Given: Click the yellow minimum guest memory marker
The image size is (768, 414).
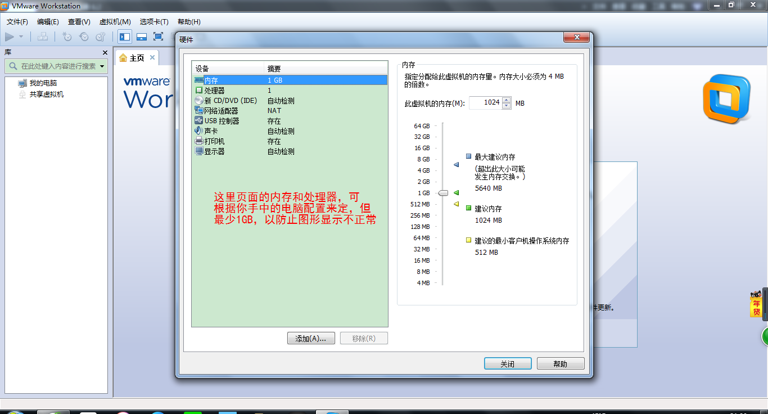Looking at the screenshot, I should (x=457, y=204).
